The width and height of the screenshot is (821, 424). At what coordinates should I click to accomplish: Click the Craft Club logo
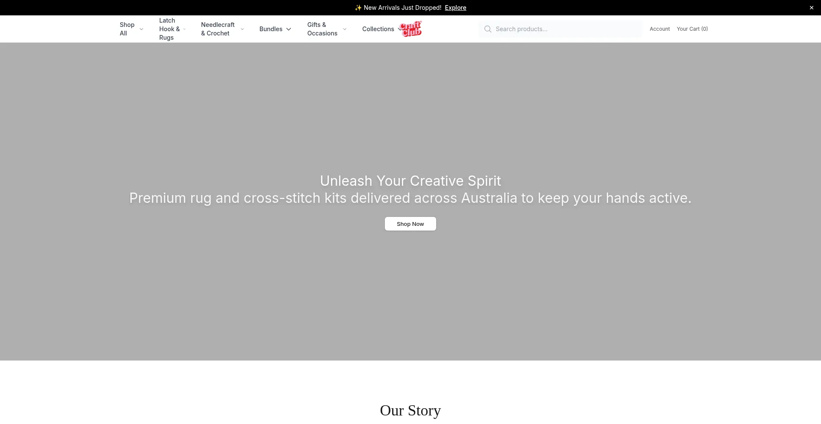[x=410, y=29]
